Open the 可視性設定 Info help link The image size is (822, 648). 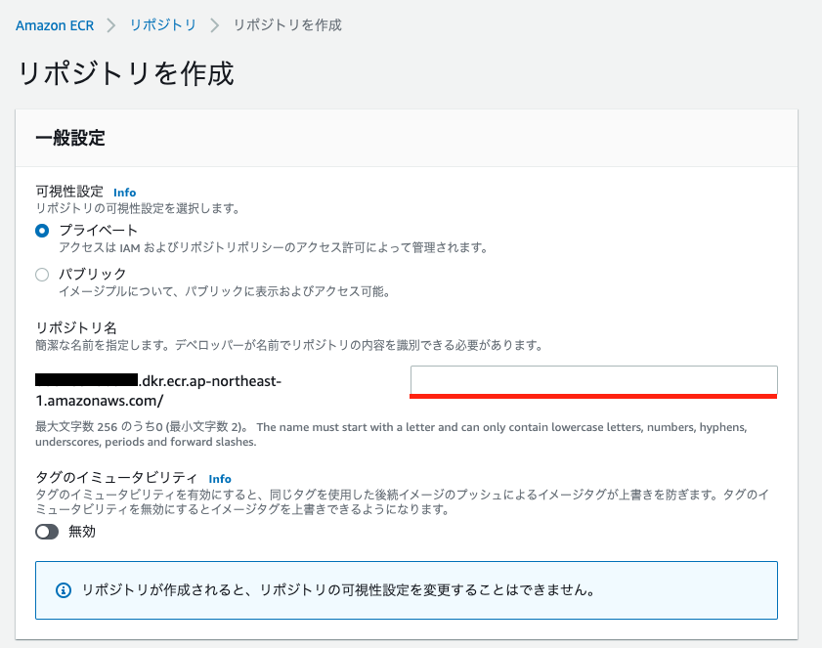point(124,193)
